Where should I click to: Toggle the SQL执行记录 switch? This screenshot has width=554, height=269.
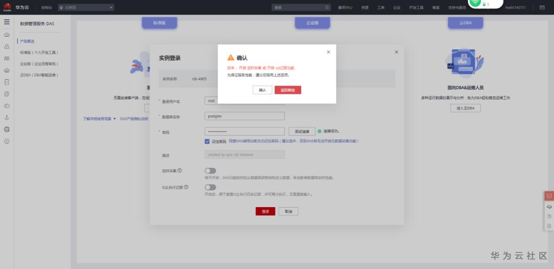click(210, 187)
